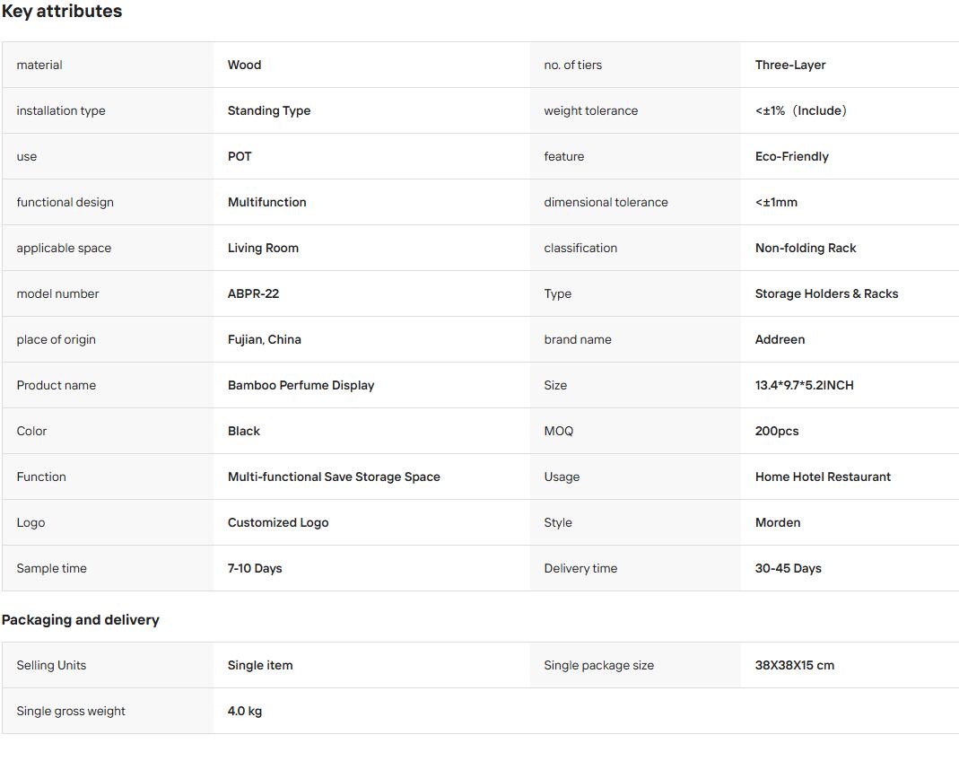Click the 4.0 kg gross weight value
The height and width of the screenshot is (761, 959).
click(x=245, y=711)
